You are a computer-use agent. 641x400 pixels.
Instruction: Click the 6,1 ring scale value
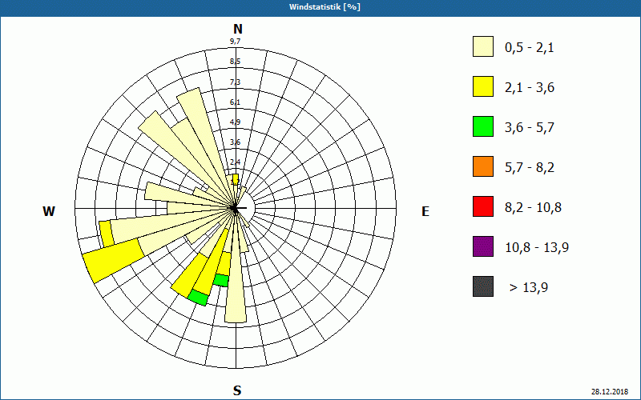(x=235, y=102)
